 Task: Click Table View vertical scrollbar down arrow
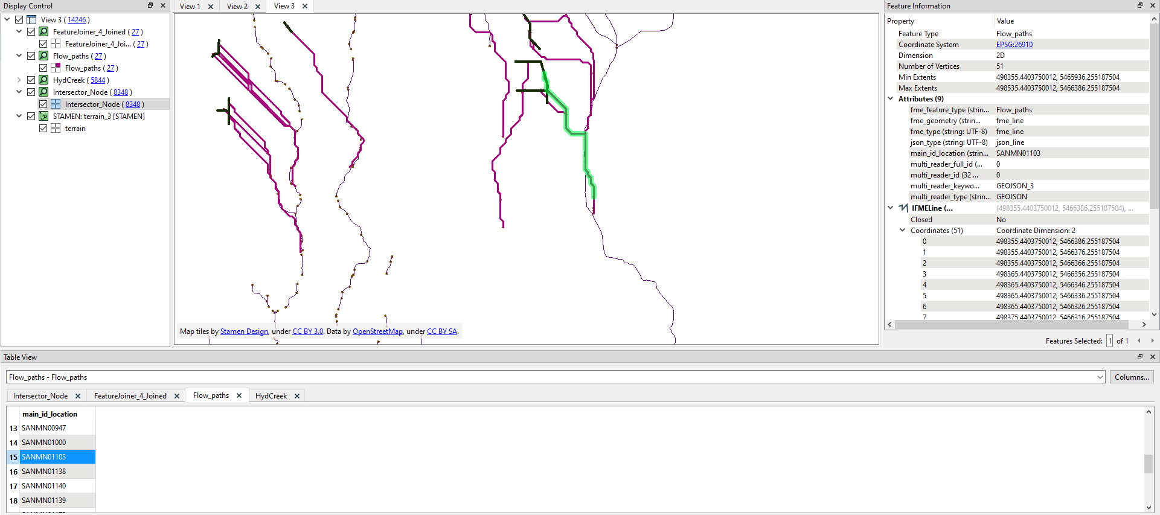coord(1149,508)
